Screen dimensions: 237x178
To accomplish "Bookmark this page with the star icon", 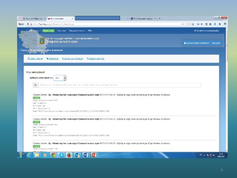I will tap(206, 24).
